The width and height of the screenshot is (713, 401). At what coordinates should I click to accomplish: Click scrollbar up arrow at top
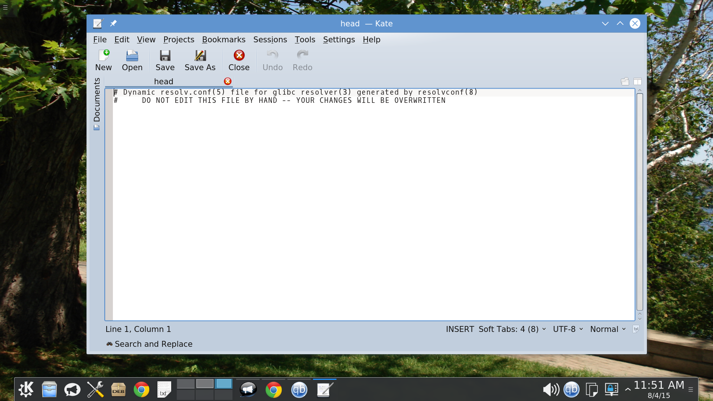[x=639, y=90]
